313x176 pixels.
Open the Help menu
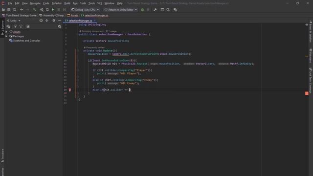[x=119, y=3]
